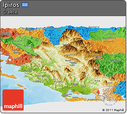Click the Sarande label
127x114 pixels.
(19, 59)
